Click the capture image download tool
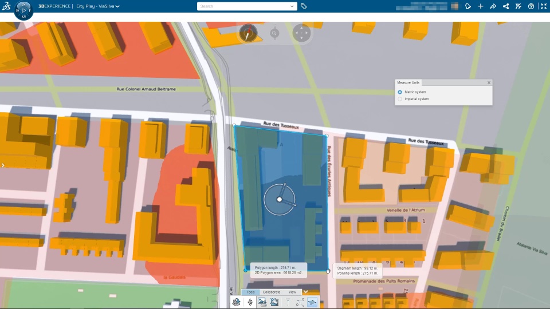The height and width of the screenshot is (309, 550). tap(262, 302)
